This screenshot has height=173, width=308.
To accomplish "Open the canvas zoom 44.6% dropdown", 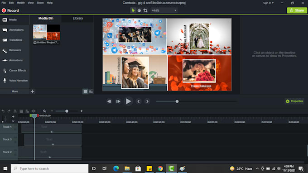I will 164,10.
